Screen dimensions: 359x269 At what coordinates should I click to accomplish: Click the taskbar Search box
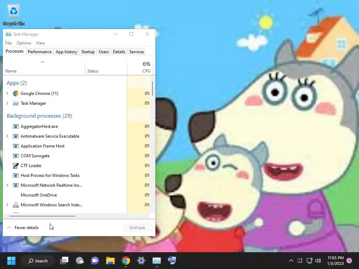point(38,261)
